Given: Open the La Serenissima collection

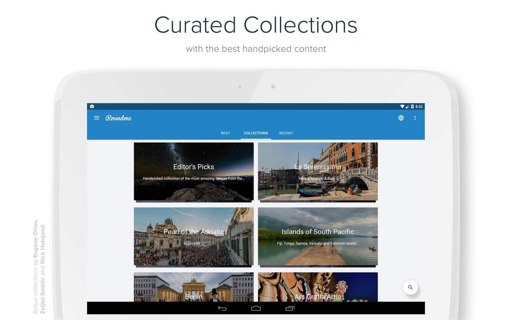Looking at the screenshot, I should pyautogui.click(x=318, y=172).
